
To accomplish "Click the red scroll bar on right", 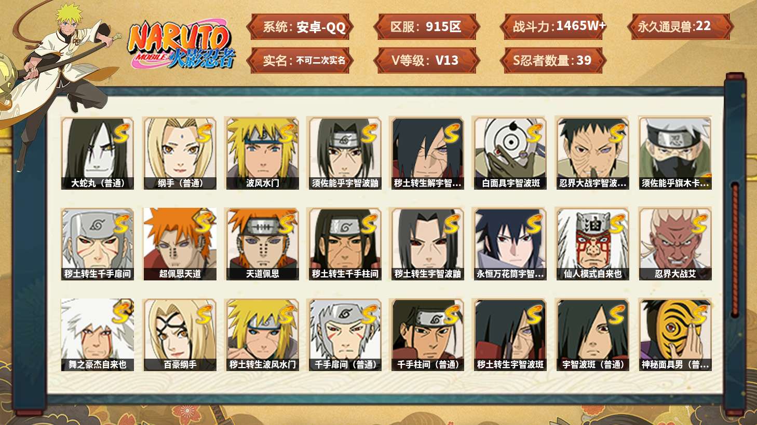I will coord(735,249).
